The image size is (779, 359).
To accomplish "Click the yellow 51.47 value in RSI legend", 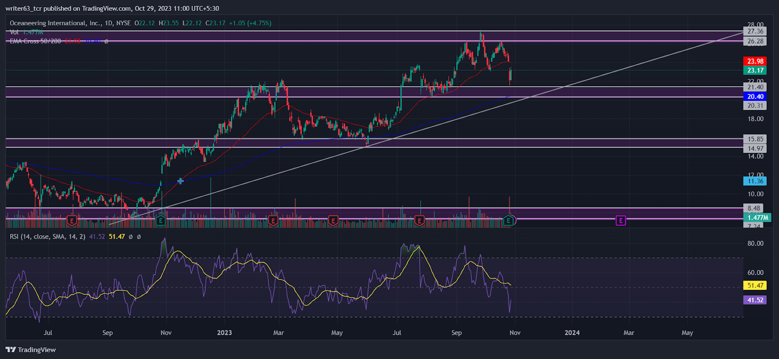I will [117, 237].
